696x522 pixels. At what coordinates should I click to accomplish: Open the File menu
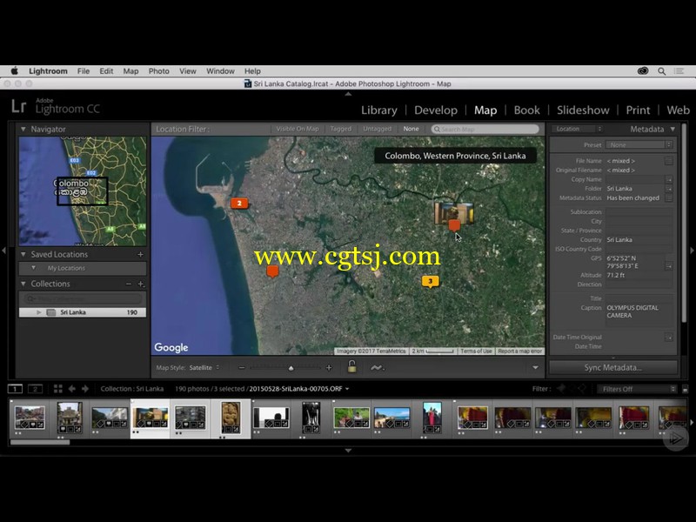coord(83,71)
